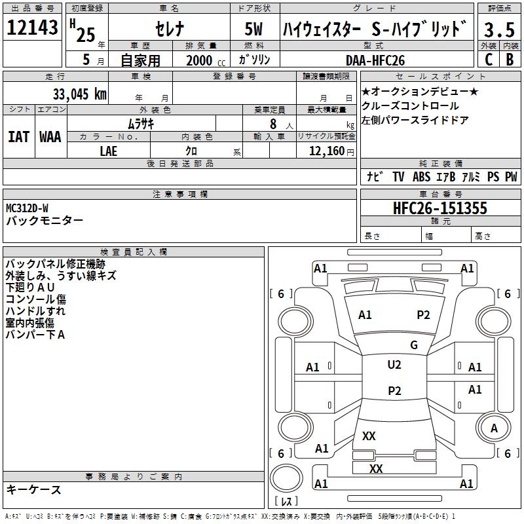This screenshot has width=524, height=524.
Task: Select the note 外装しみ、うすい線キズ
Action: coord(61,276)
